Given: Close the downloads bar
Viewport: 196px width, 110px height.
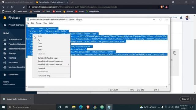Looking at the screenshot, I should 193,99.
